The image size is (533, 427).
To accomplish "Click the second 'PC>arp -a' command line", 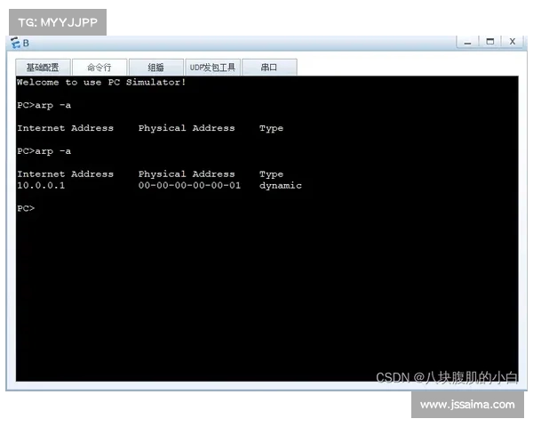I will (44, 151).
